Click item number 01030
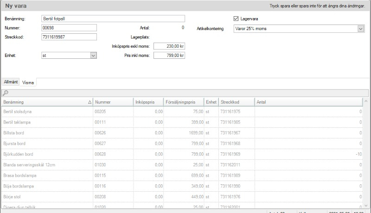This screenshot has height=213, width=371. (x=100, y=164)
